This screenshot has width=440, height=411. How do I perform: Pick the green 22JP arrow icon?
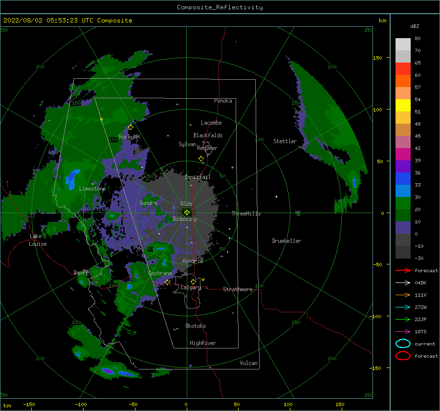click(x=403, y=319)
